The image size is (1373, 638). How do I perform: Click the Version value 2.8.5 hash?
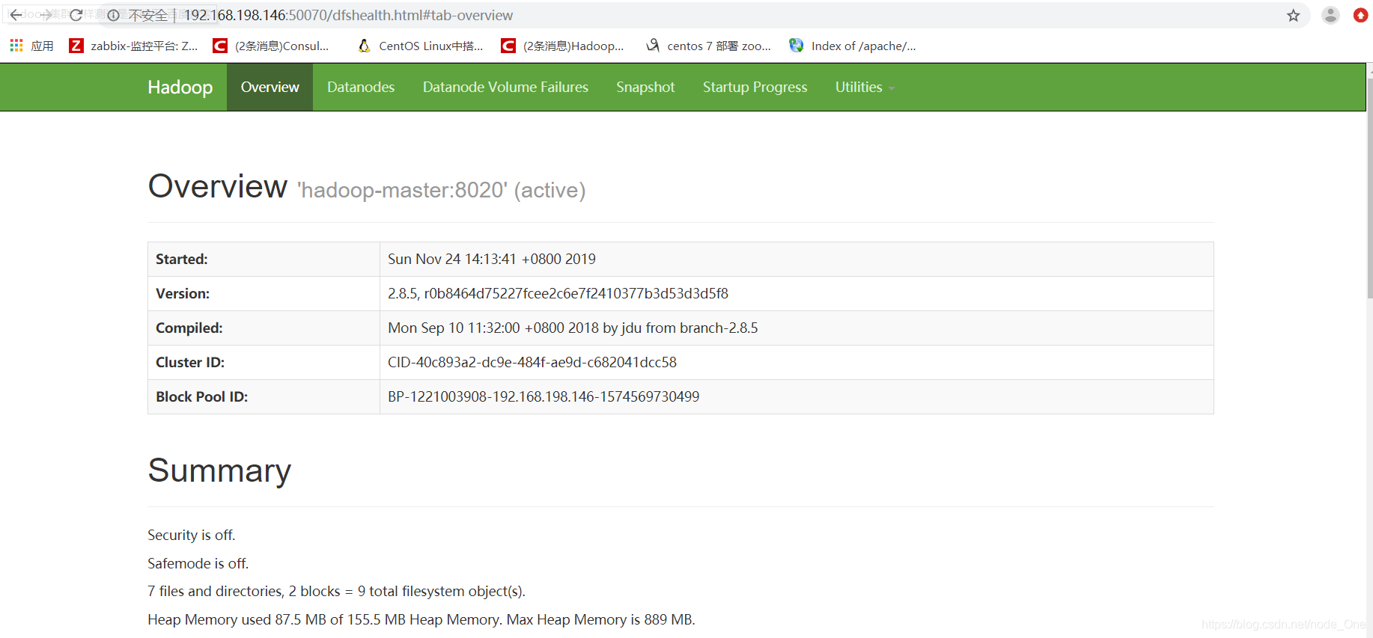point(558,293)
